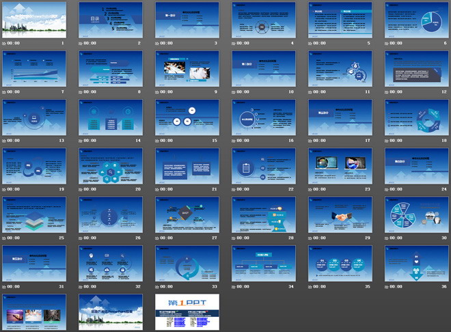Select slide 2 table of contents thumbnail
This screenshot has height=332, width=451.
coord(111,20)
